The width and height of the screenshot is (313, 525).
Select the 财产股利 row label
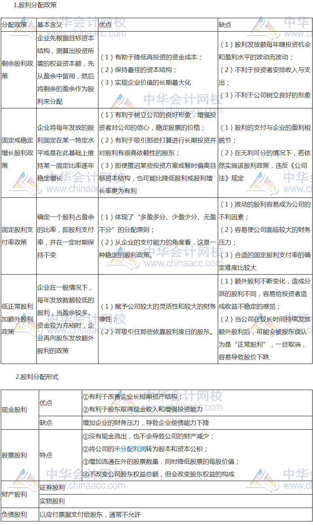pyautogui.click(x=14, y=494)
